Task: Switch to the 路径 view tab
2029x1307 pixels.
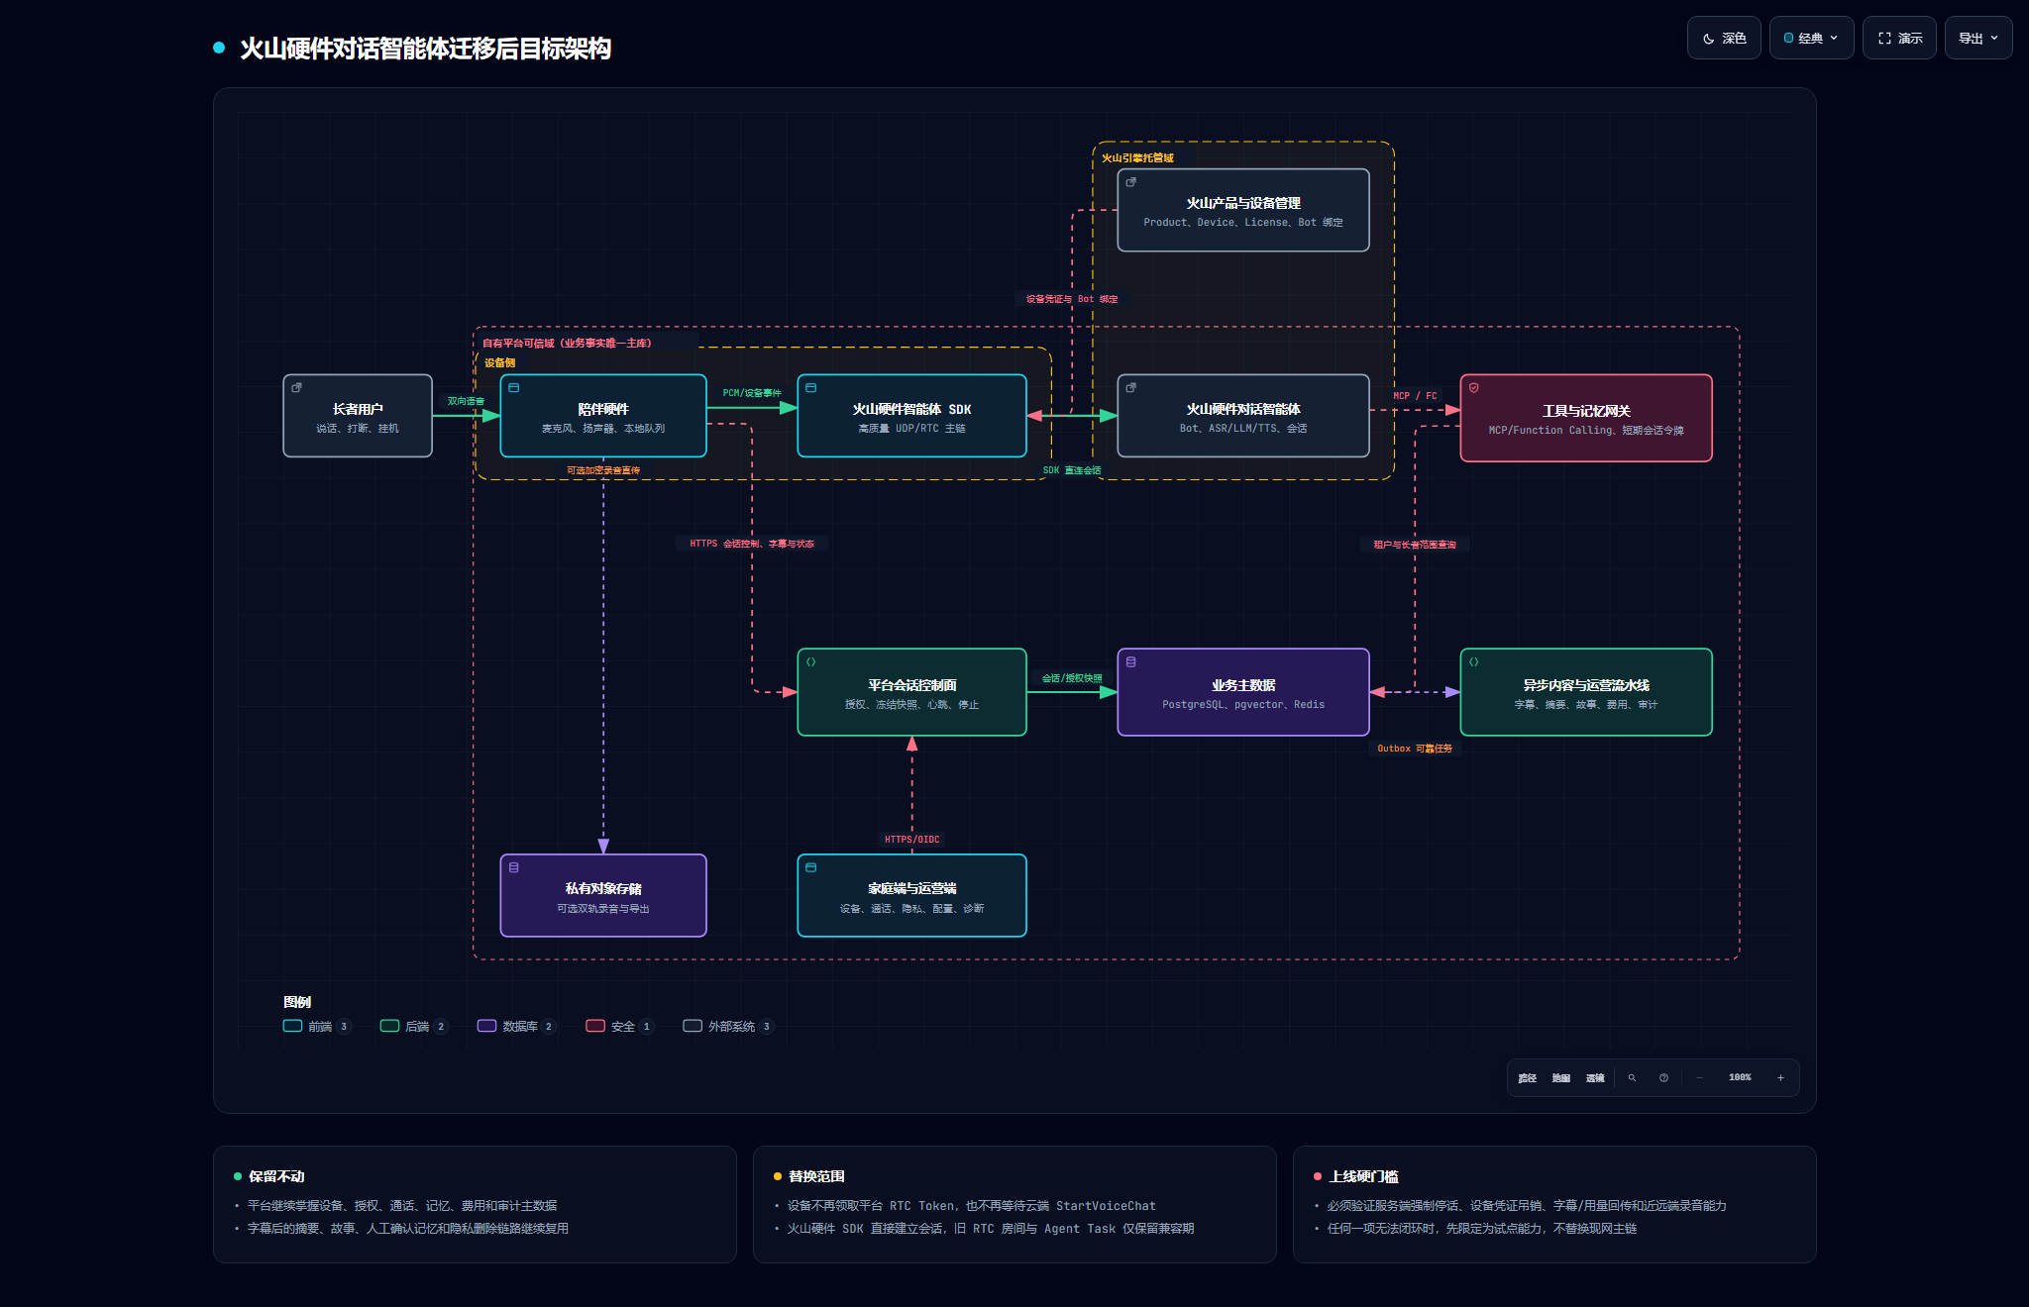Action: coord(1528,1077)
